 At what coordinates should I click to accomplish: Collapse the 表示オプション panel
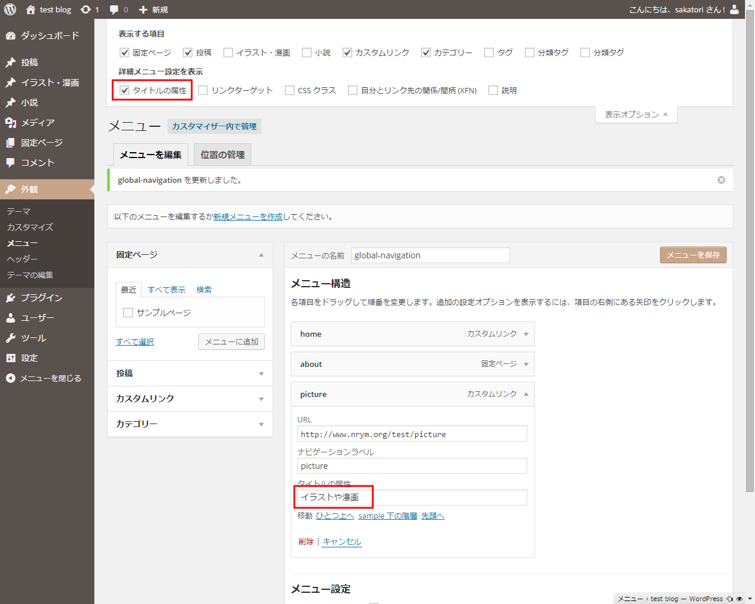point(636,114)
